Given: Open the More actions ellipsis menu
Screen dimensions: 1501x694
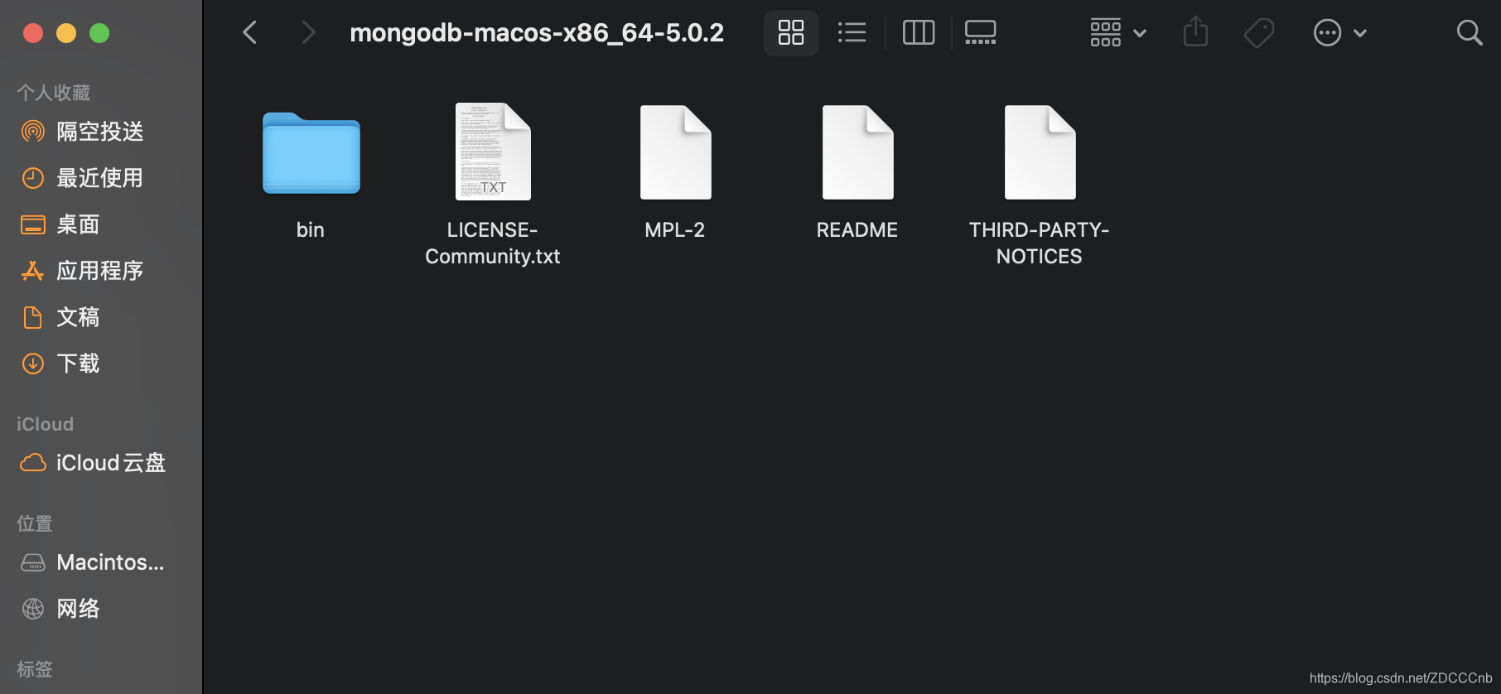Looking at the screenshot, I should point(1339,33).
